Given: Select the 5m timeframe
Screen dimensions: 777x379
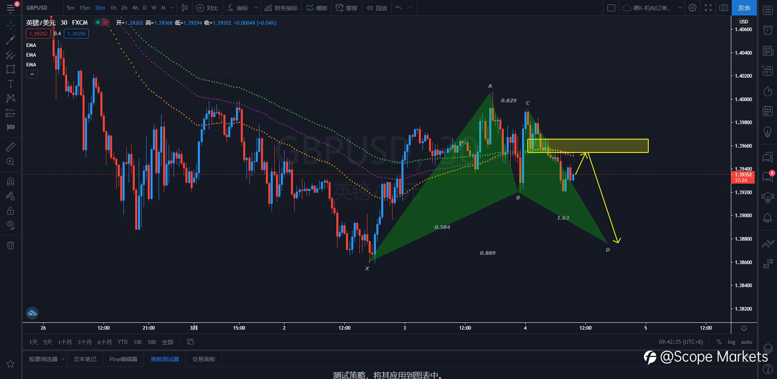Looking at the screenshot, I should 70,8.
